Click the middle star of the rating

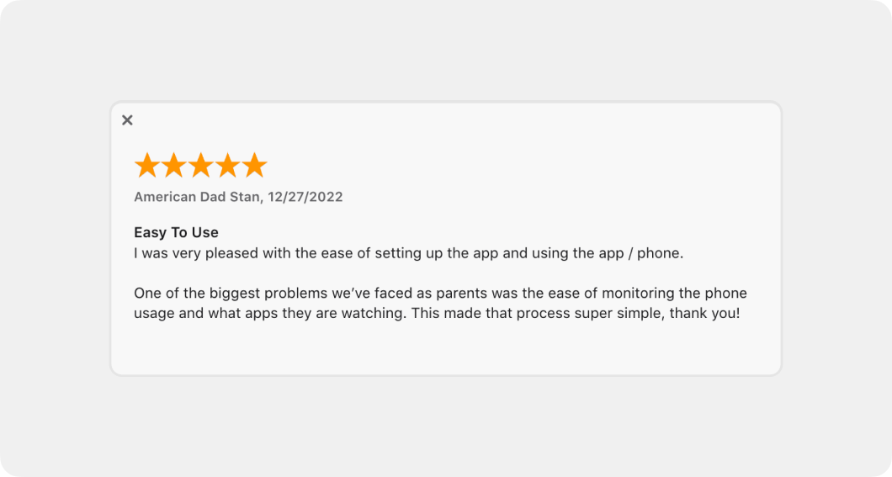tap(200, 166)
